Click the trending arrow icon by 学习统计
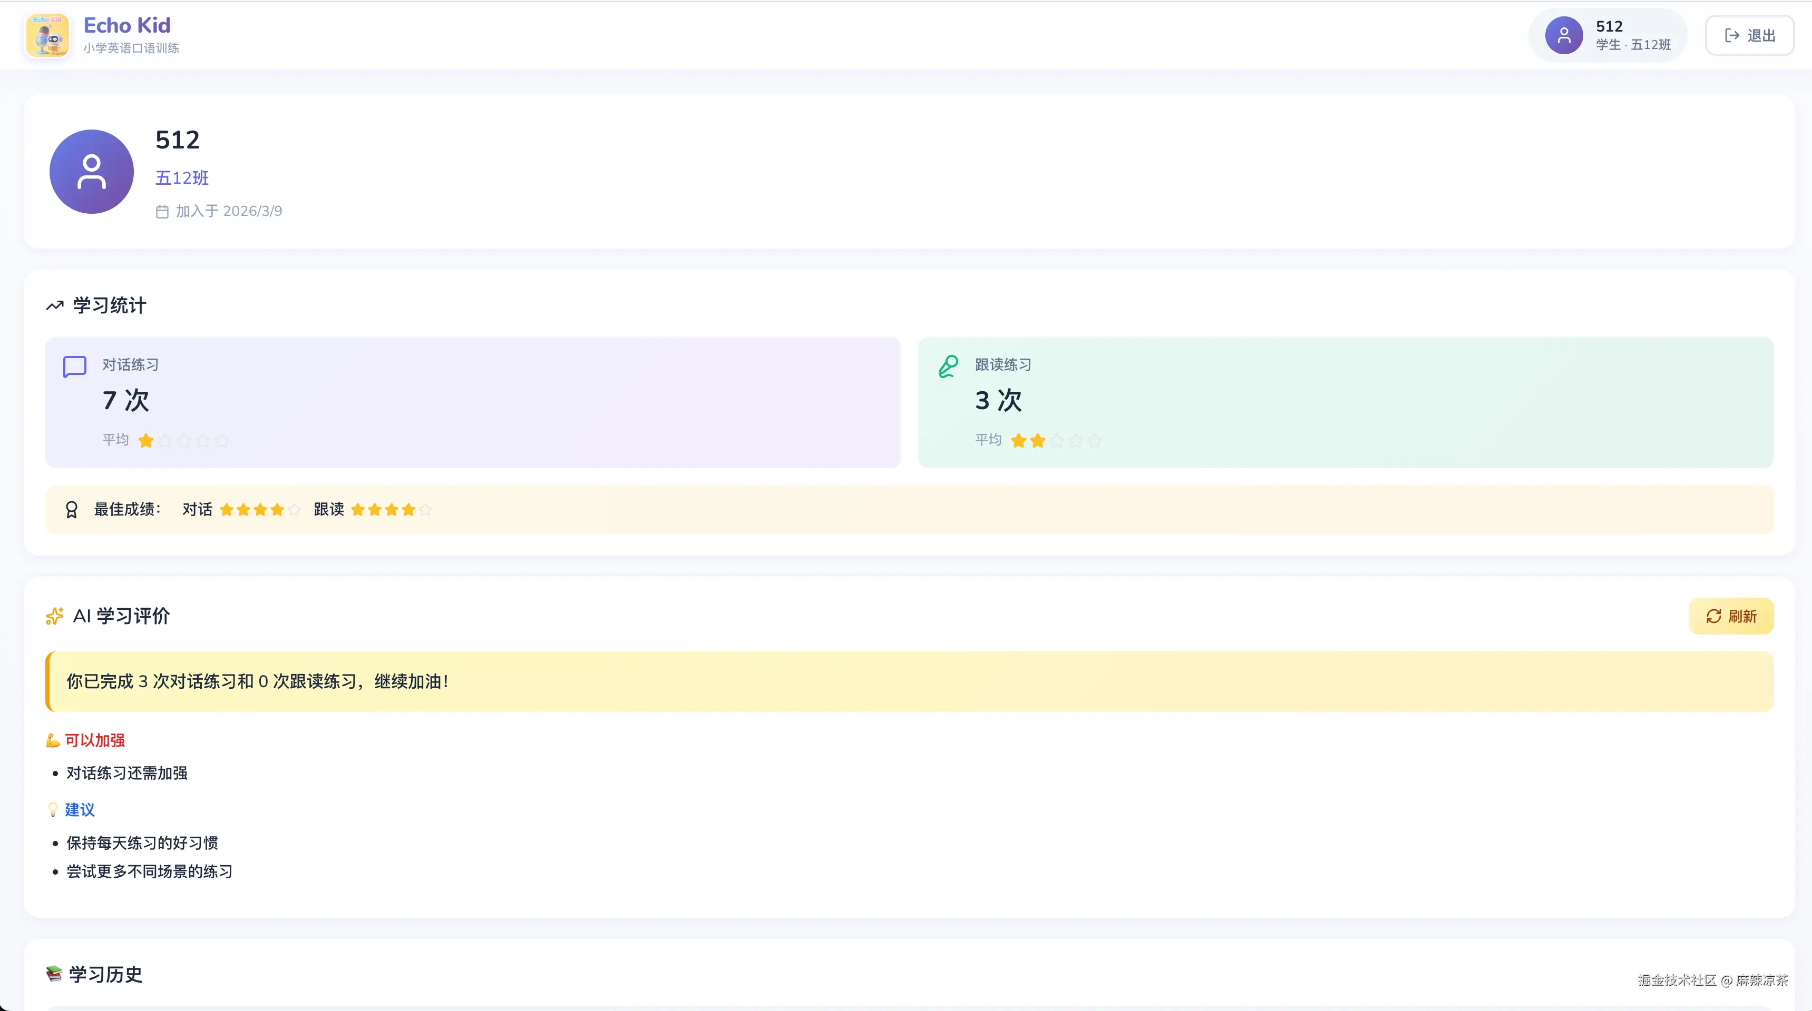 click(x=55, y=305)
